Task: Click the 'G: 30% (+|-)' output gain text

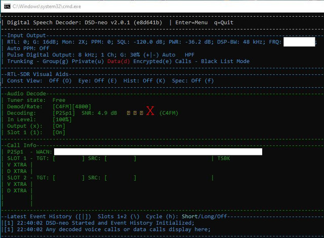Action: click(140, 55)
